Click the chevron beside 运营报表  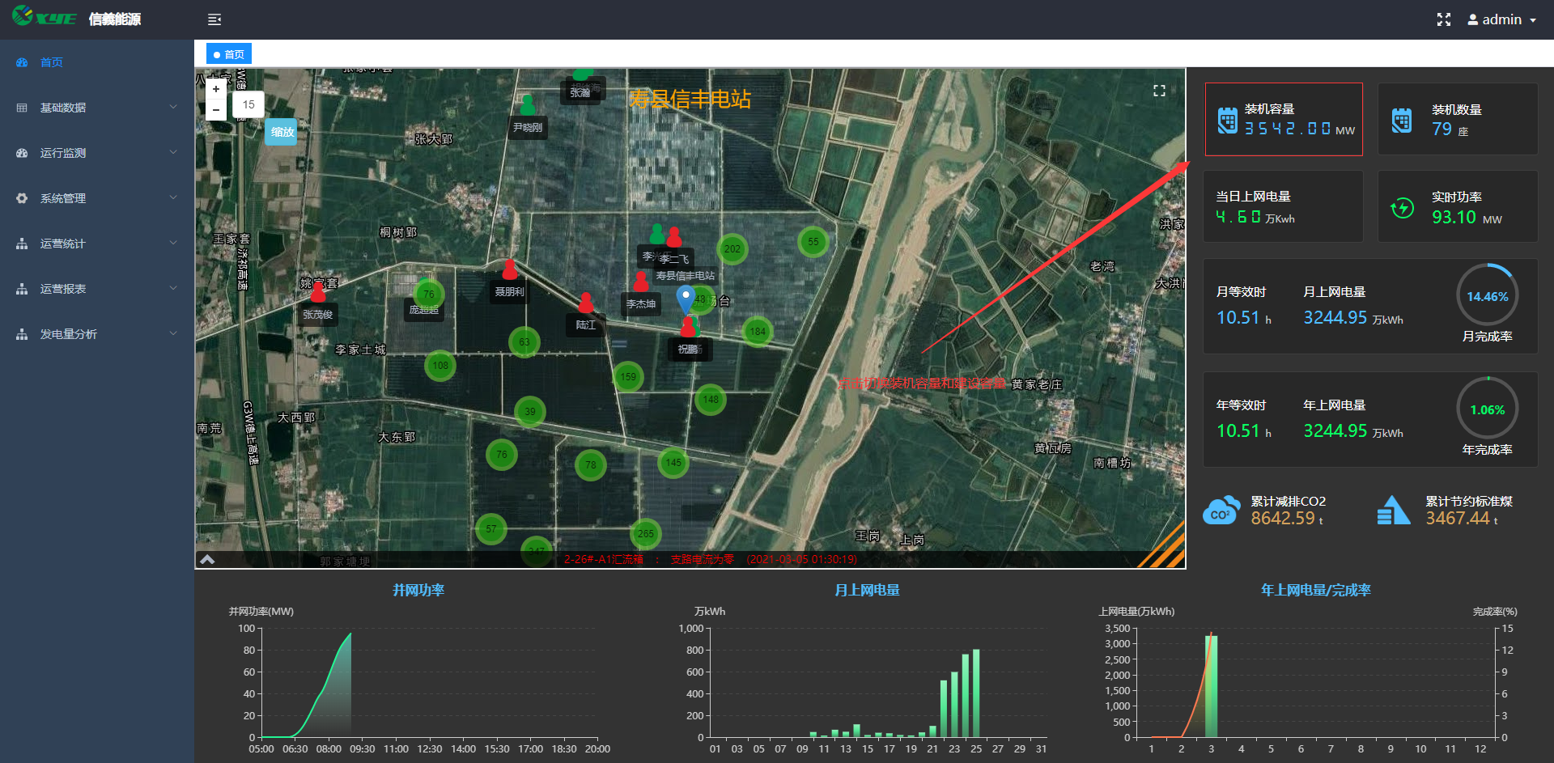[x=173, y=288]
